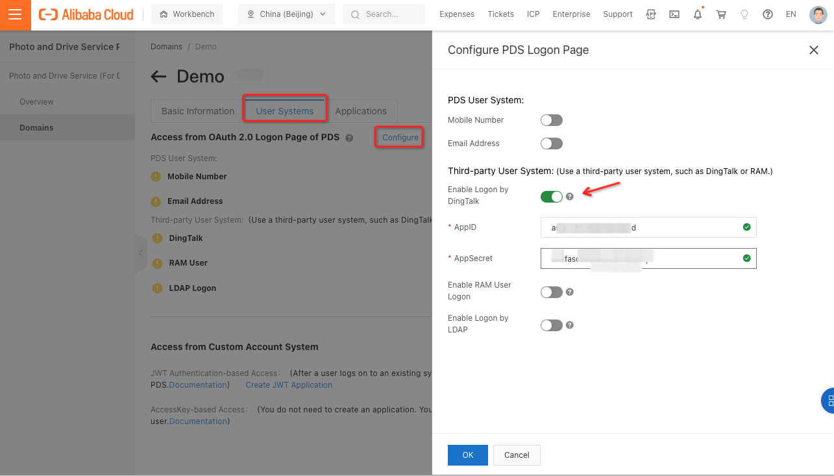
Task: Click into the AppID input field
Action: [648, 227]
